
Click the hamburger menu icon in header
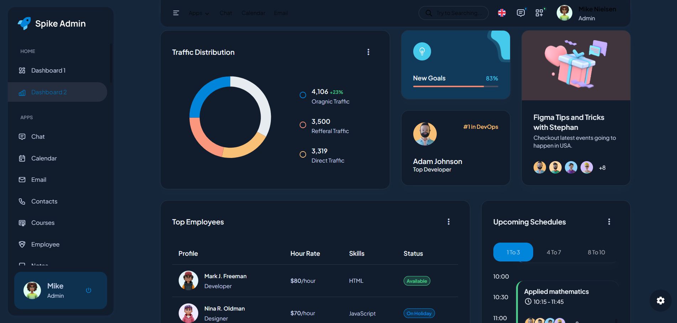176,13
